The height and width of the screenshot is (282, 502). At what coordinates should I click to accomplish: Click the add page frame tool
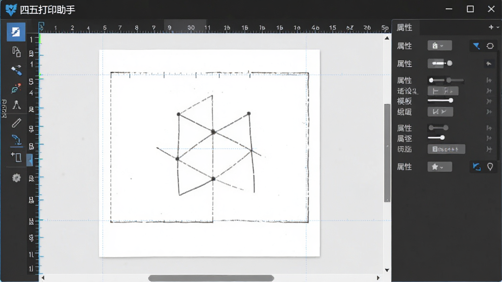click(16, 157)
